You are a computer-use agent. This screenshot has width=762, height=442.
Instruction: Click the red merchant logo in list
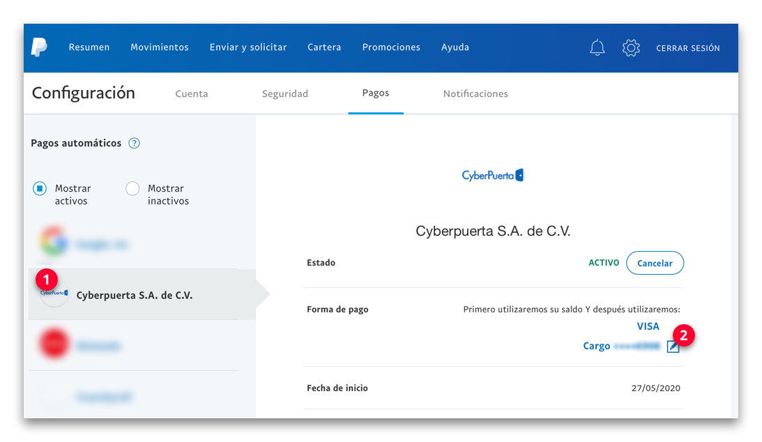coord(54,345)
